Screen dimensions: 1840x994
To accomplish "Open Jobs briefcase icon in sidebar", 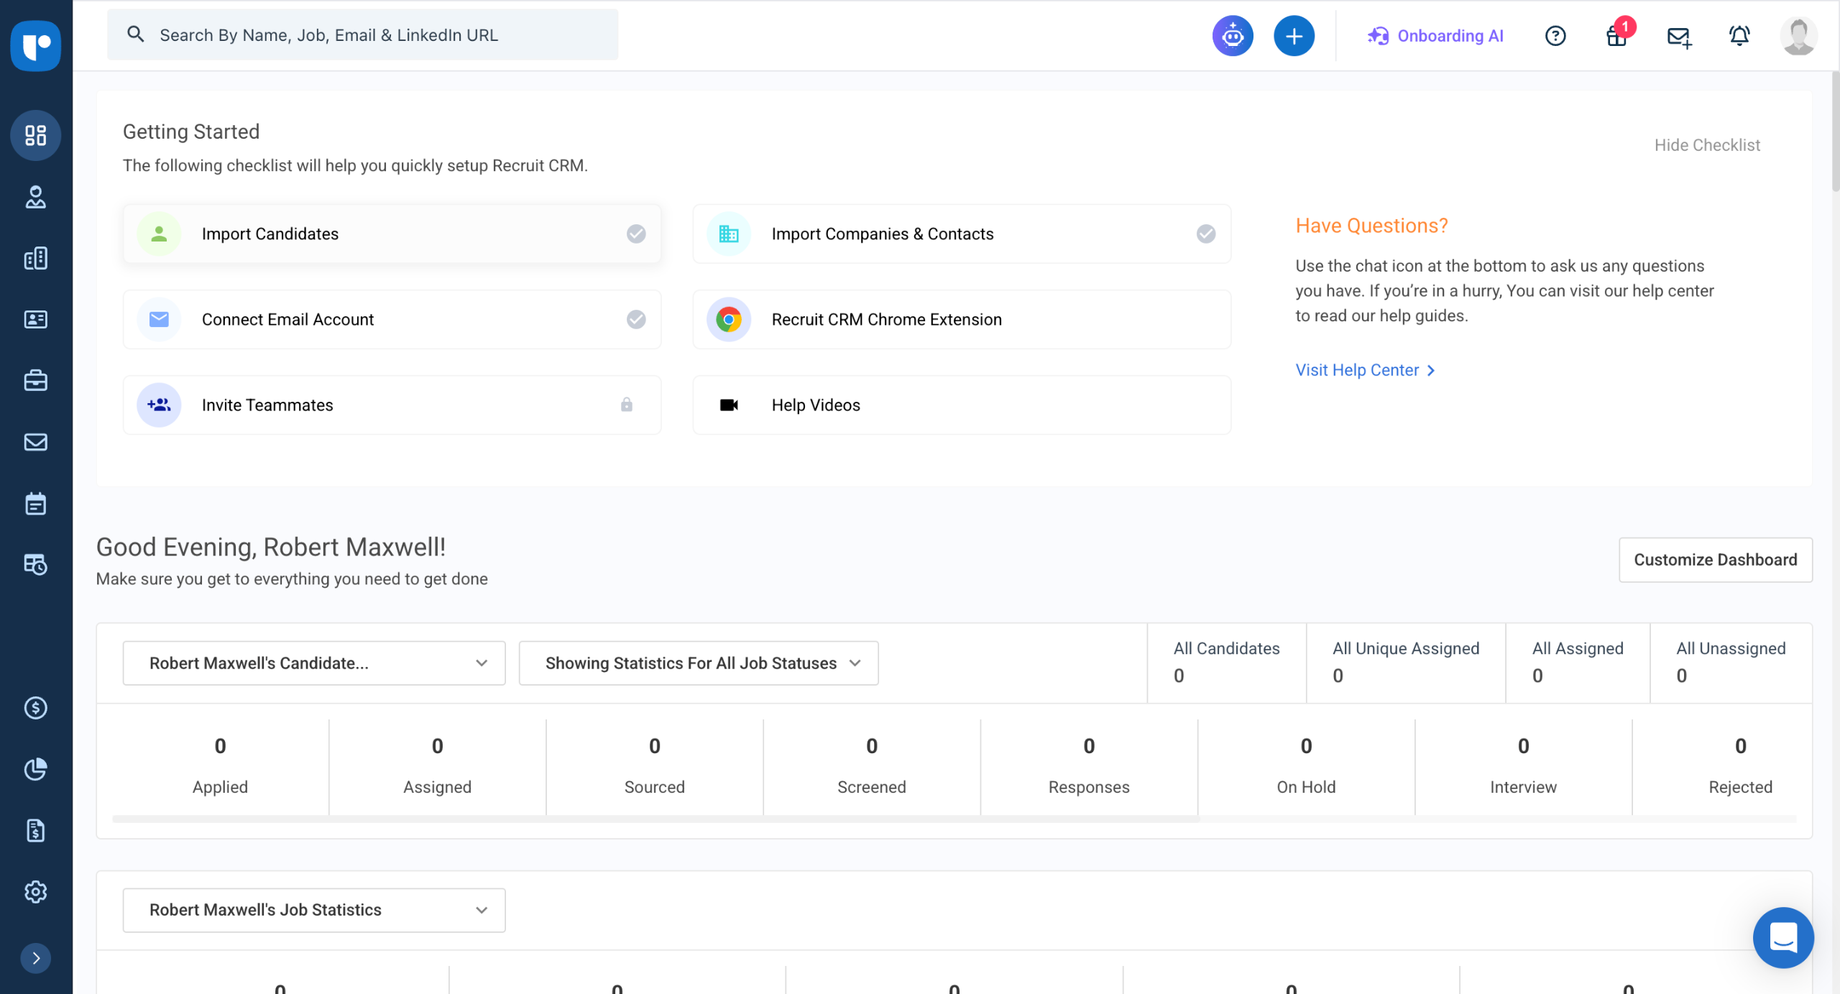I will coord(35,380).
